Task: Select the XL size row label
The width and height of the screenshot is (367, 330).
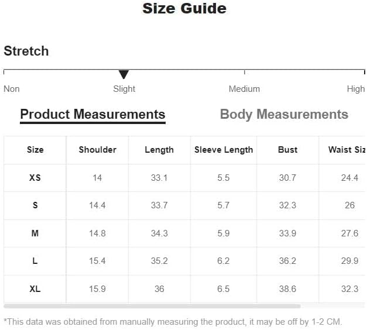Action: pos(35,289)
